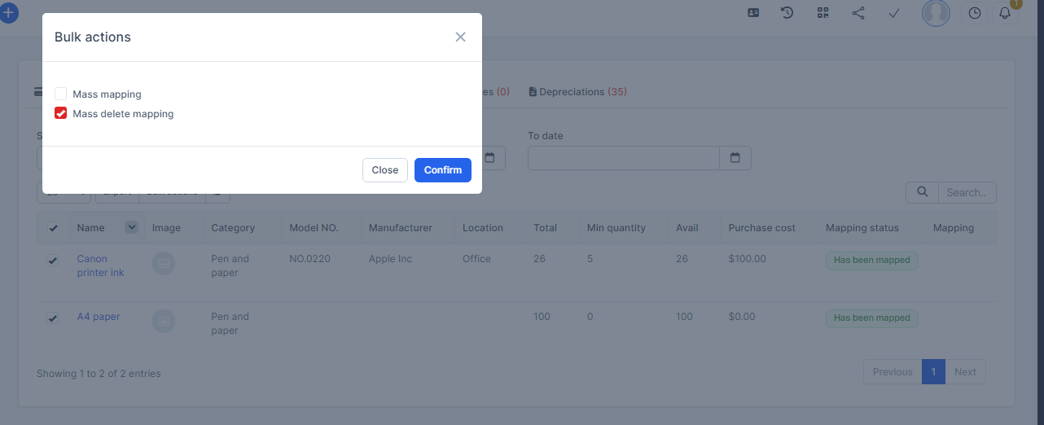The height and width of the screenshot is (425, 1044).
Task: Open the user profile avatar menu
Action: click(x=936, y=13)
